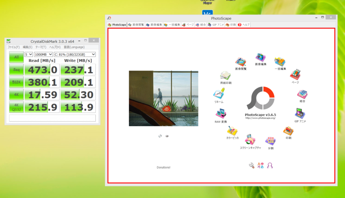Click the Seq read value 473.0

pyautogui.click(x=42, y=70)
